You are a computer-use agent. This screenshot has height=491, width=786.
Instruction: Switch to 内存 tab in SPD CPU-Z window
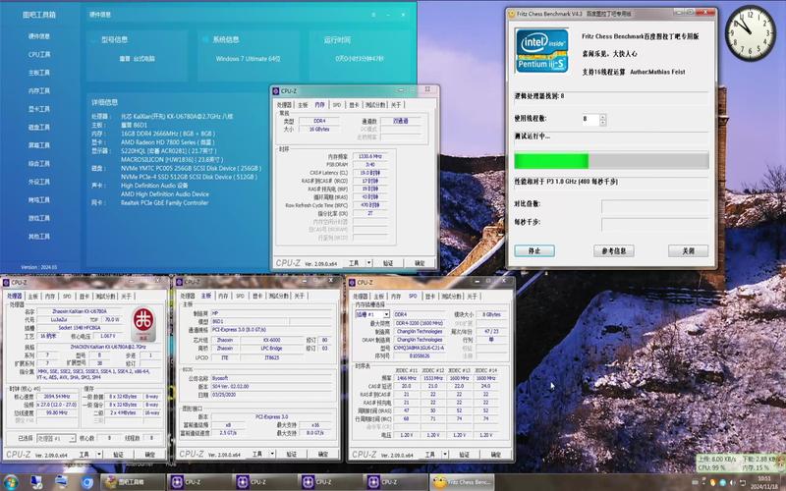[396, 297]
